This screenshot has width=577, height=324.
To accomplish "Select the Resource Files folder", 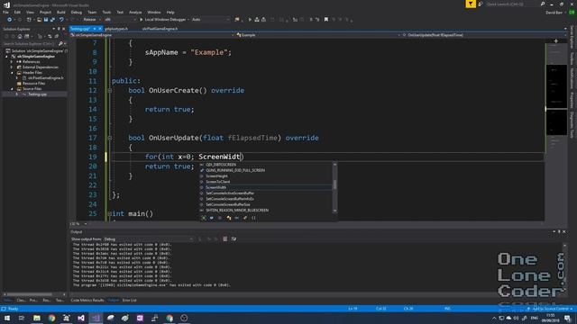I will coord(33,84).
